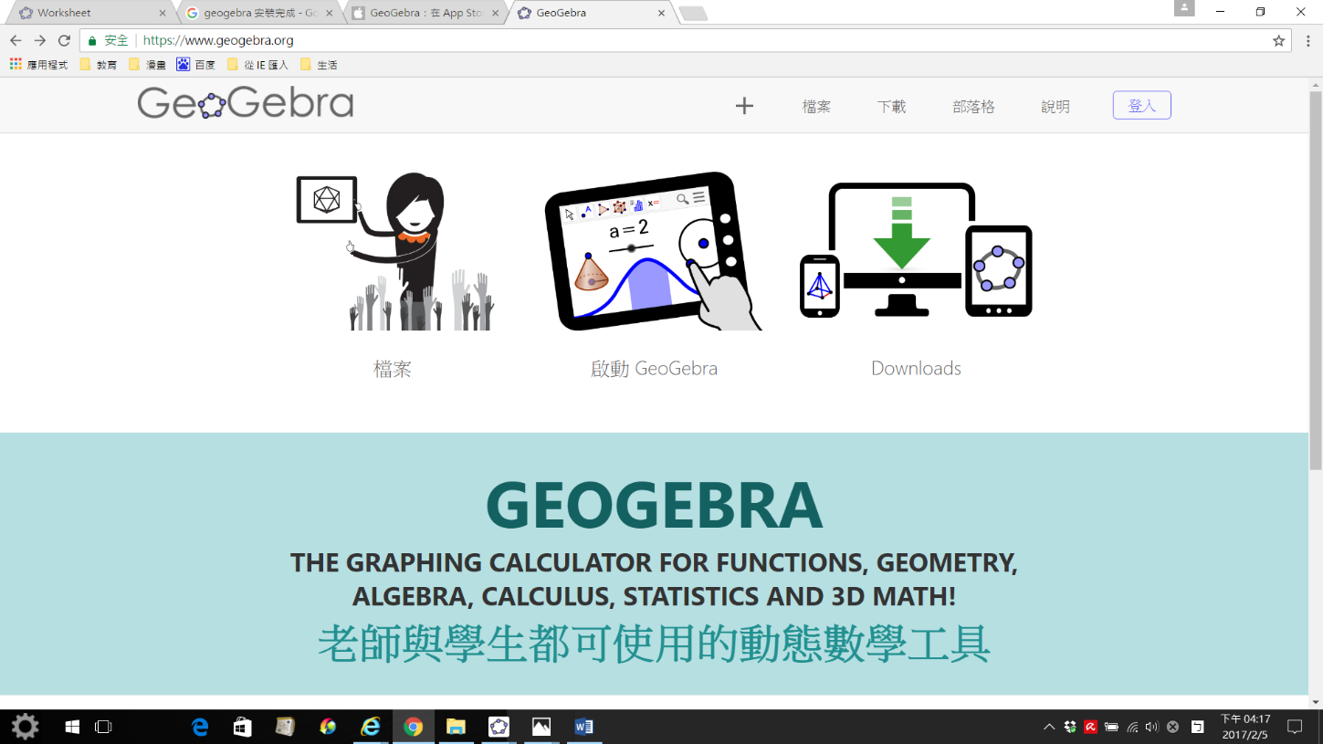The image size is (1323, 744).
Task: Bookmark this page with star icon
Action: pyautogui.click(x=1278, y=40)
